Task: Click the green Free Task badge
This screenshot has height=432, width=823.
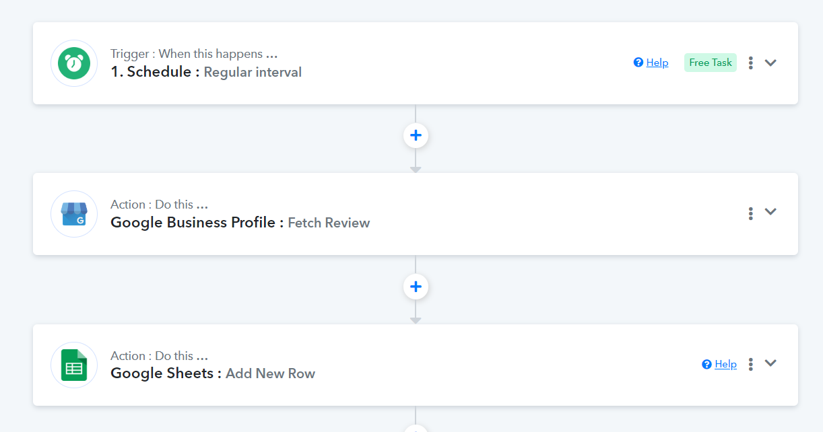Action: tap(711, 63)
